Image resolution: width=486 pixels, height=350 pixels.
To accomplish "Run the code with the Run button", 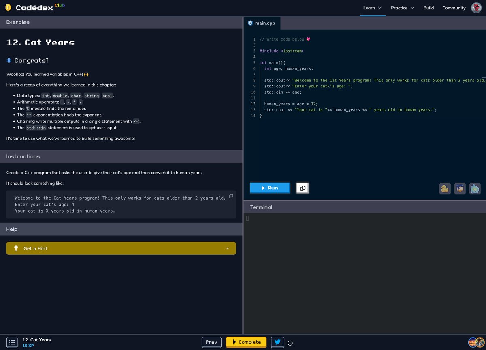I will [x=270, y=188].
